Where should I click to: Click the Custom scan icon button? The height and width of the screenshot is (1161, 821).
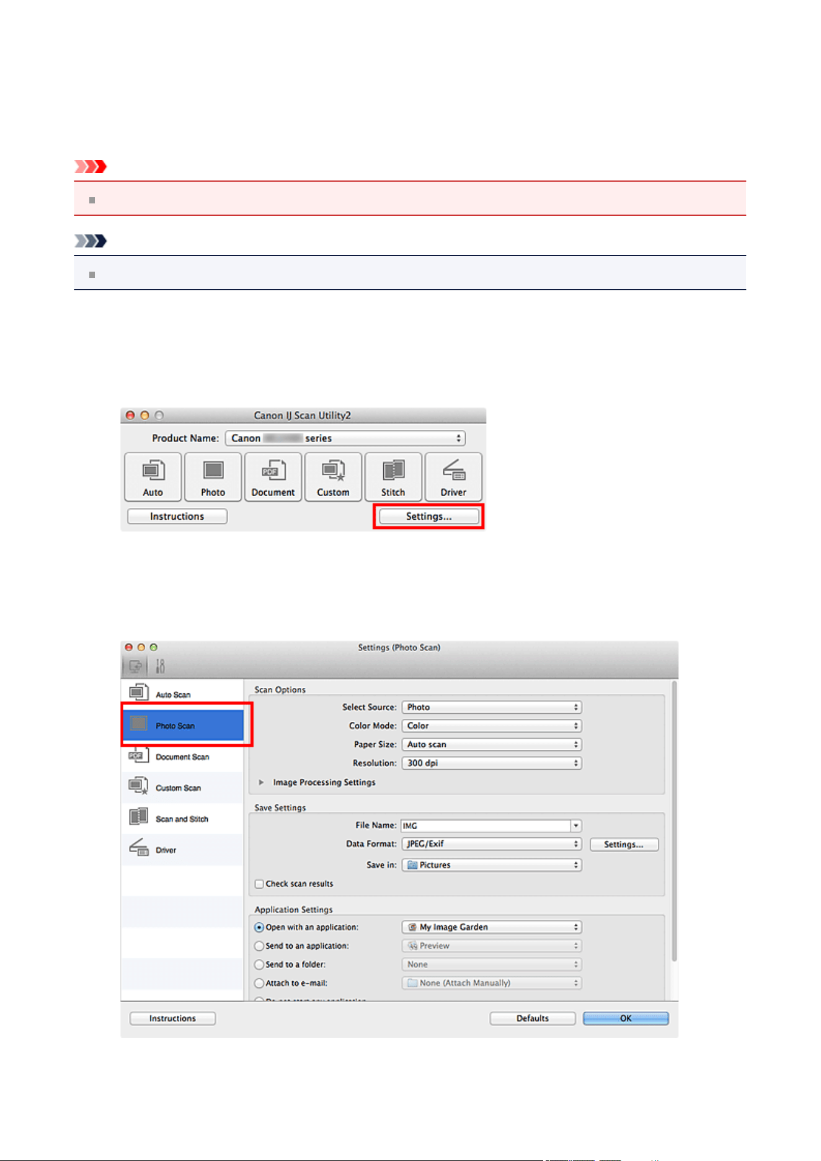pyautogui.click(x=334, y=477)
